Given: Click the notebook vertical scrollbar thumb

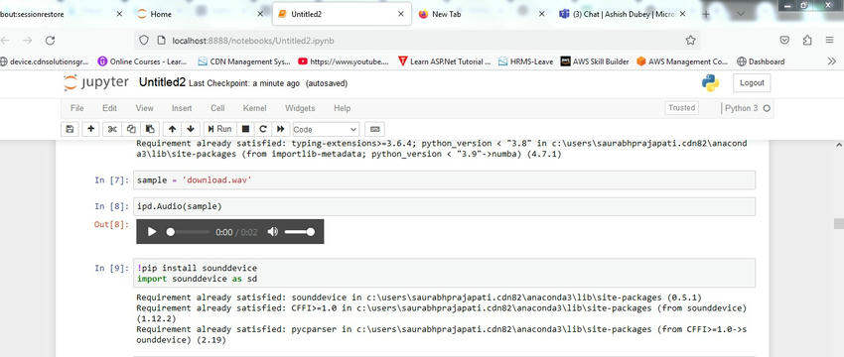Looking at the screenshot, I should (x=838, y=223).
